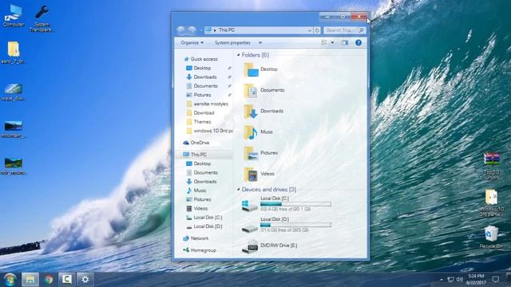Open File Explorer from the taskbar
The width and height of the screenshot is (511, 287).
pyautogui.click(x=30, y=280)
